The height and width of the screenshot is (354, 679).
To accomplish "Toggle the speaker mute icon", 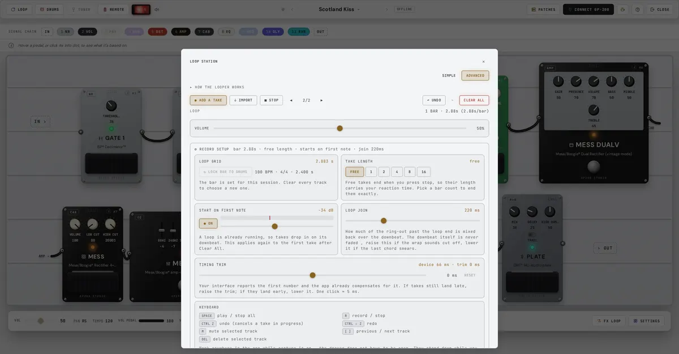I will coord(157,10).
